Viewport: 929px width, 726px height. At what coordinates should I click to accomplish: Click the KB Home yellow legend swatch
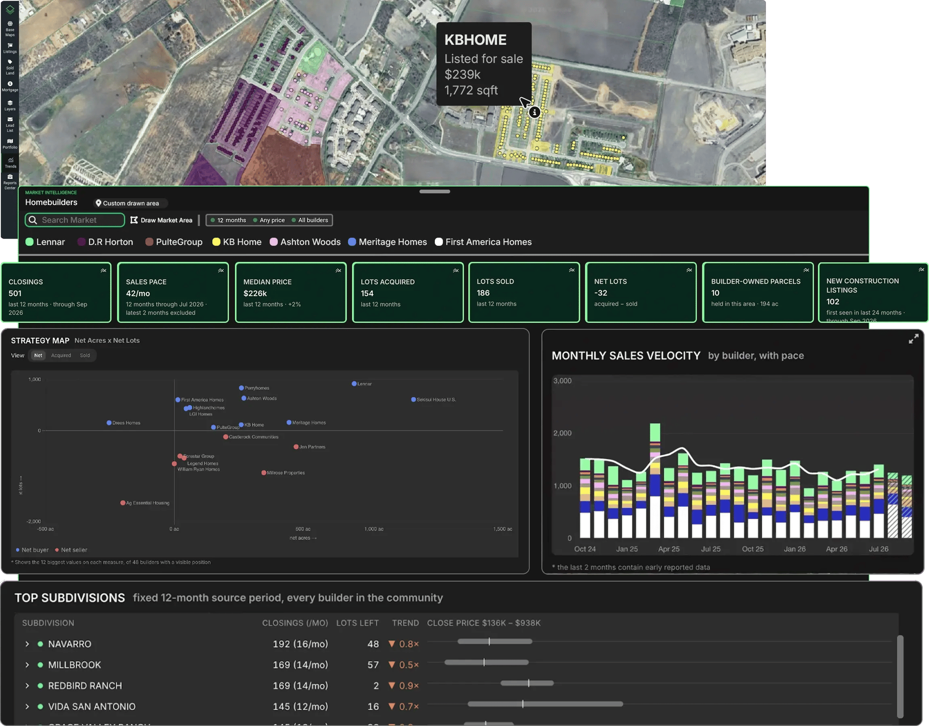click(216, 242)
